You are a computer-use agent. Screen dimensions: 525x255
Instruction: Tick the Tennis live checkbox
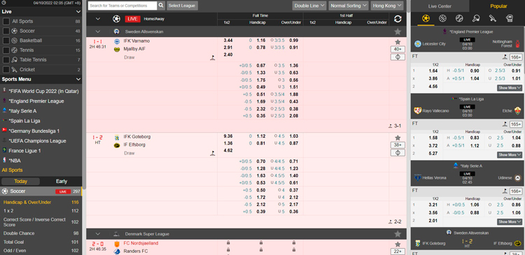coord(6,50)
